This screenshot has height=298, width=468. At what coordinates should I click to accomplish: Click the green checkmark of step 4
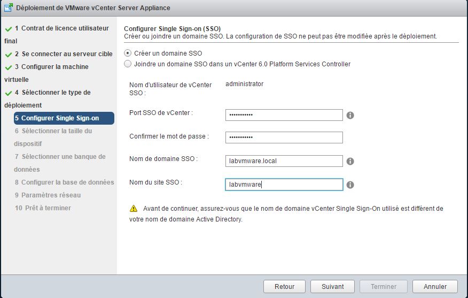9,93
